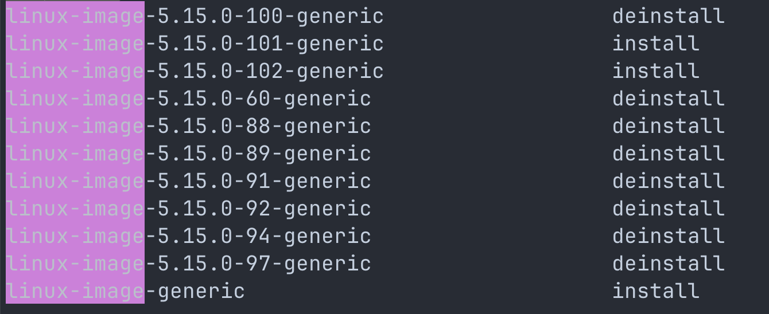Click deinstall status of the 5.15.0-60 kernel
Screen dimensions: 769x314
pos(669,99)
